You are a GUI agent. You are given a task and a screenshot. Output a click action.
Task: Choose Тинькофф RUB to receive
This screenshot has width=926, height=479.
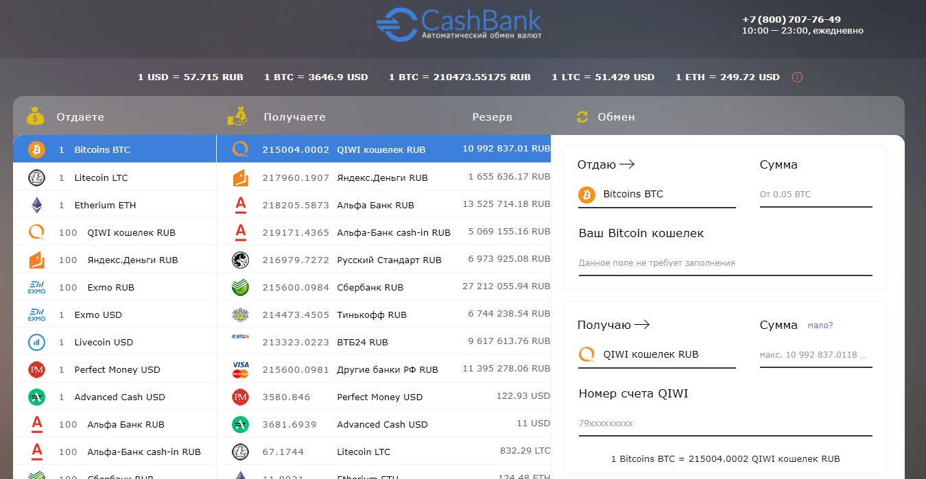tap(383, 315)
